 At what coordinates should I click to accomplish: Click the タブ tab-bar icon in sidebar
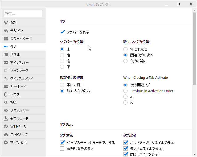(6, 47)
